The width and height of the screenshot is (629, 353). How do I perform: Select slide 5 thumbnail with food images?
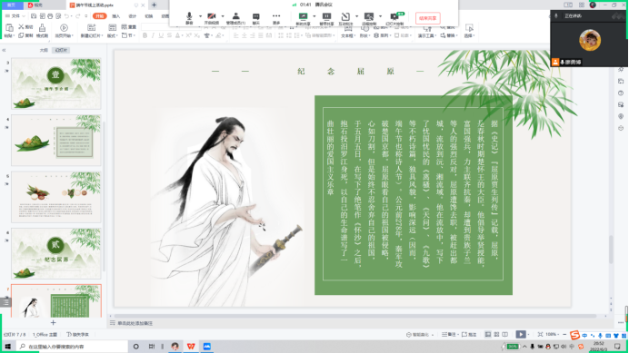coord(56,197)
